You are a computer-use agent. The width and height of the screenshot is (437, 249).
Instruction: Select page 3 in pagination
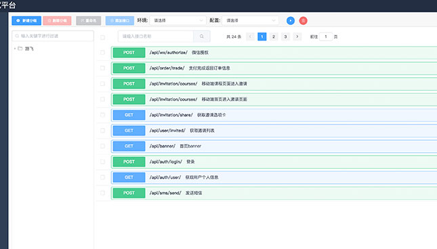tap(285, 37)
